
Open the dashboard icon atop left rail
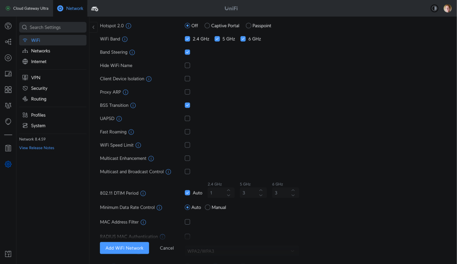(x=8, y=26)
